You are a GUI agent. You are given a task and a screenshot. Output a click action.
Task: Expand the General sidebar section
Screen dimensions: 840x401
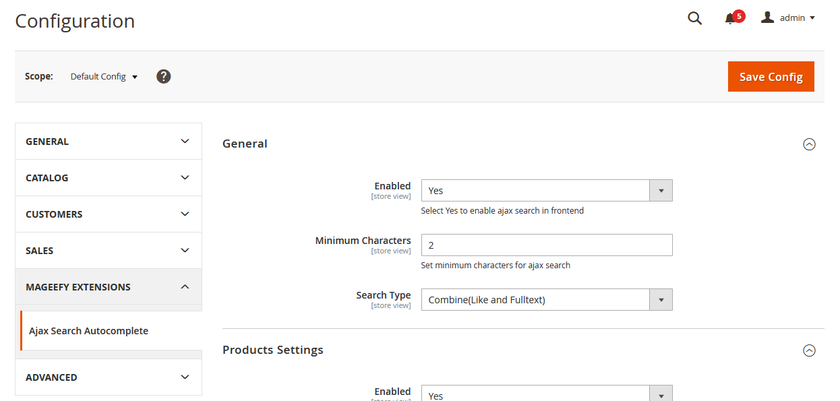pyautogui.click(x=108, y=142)
